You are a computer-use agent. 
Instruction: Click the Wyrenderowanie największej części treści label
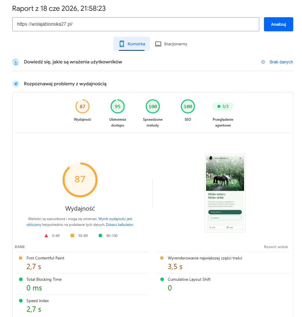(205, 258)
